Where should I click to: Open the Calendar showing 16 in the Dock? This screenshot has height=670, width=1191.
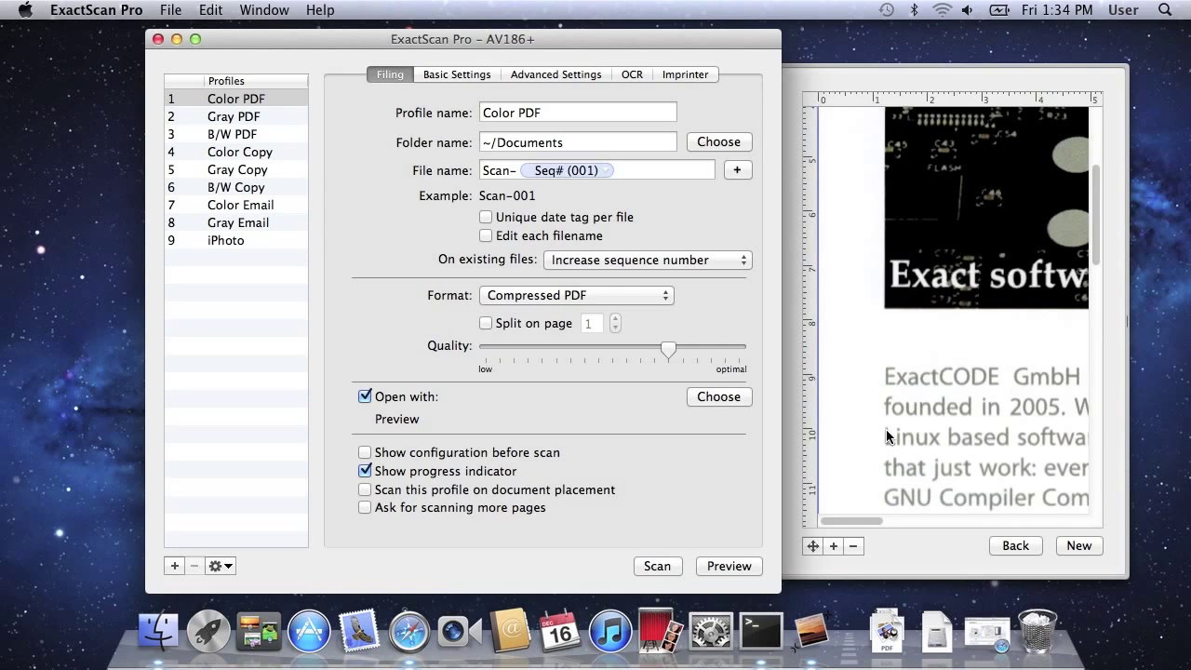click(x=560, y=632)
